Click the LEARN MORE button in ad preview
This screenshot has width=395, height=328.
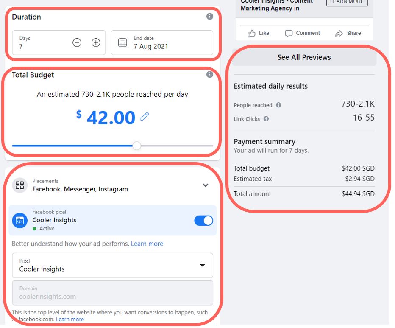click(x=347, y=2)
